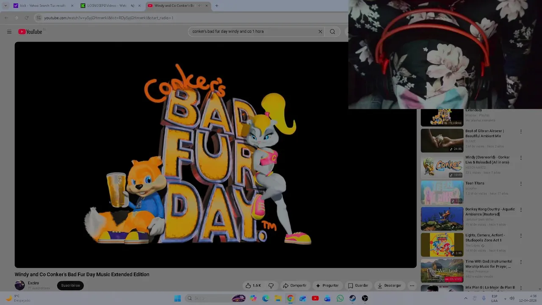
Task: View site information icon in address bar
Action: click(x=39, y=18)
